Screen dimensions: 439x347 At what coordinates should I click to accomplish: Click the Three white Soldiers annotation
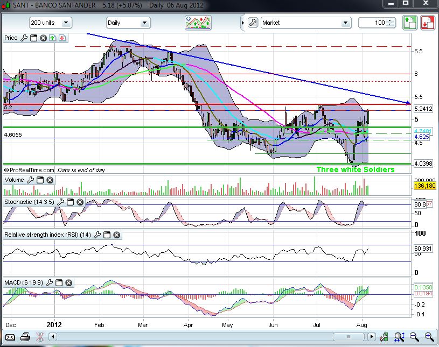coord(356,169)
